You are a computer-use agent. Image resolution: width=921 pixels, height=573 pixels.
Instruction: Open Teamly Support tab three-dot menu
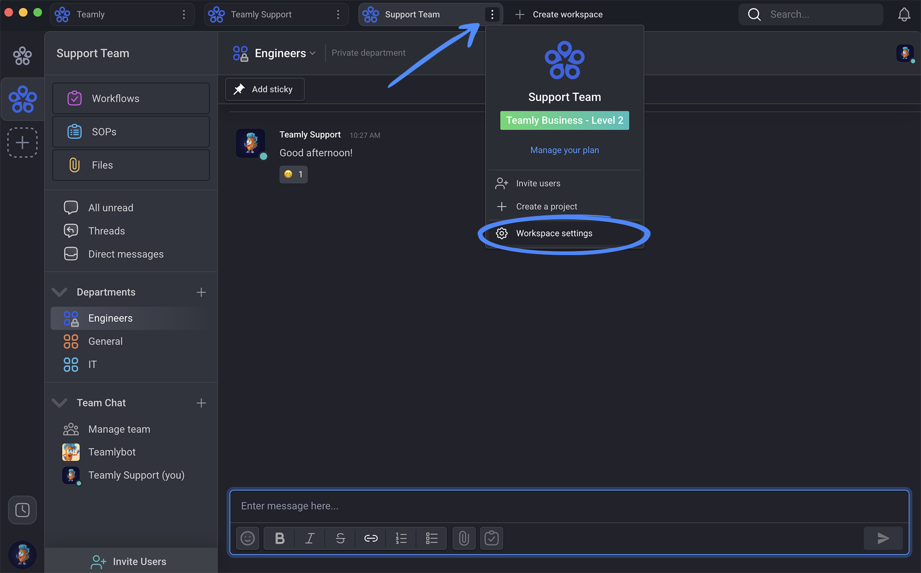(338, 14)
